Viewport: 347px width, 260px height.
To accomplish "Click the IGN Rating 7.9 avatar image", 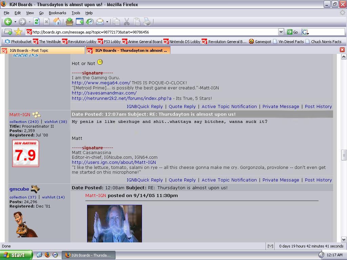I will tap(26, 153).
